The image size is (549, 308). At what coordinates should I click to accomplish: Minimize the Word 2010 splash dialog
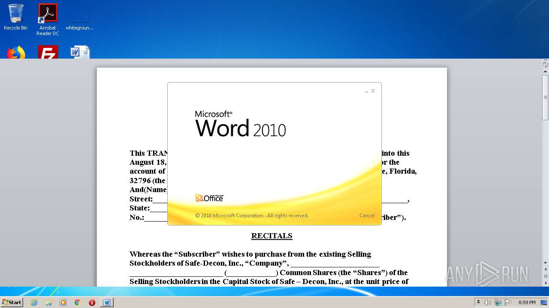point(367,91)
